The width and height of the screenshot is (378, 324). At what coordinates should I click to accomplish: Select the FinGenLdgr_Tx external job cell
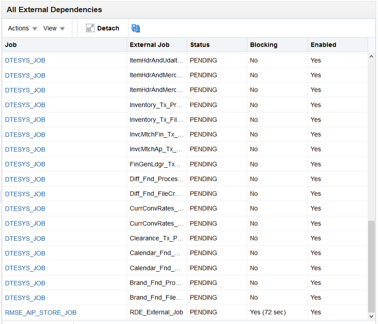point(157,164)
